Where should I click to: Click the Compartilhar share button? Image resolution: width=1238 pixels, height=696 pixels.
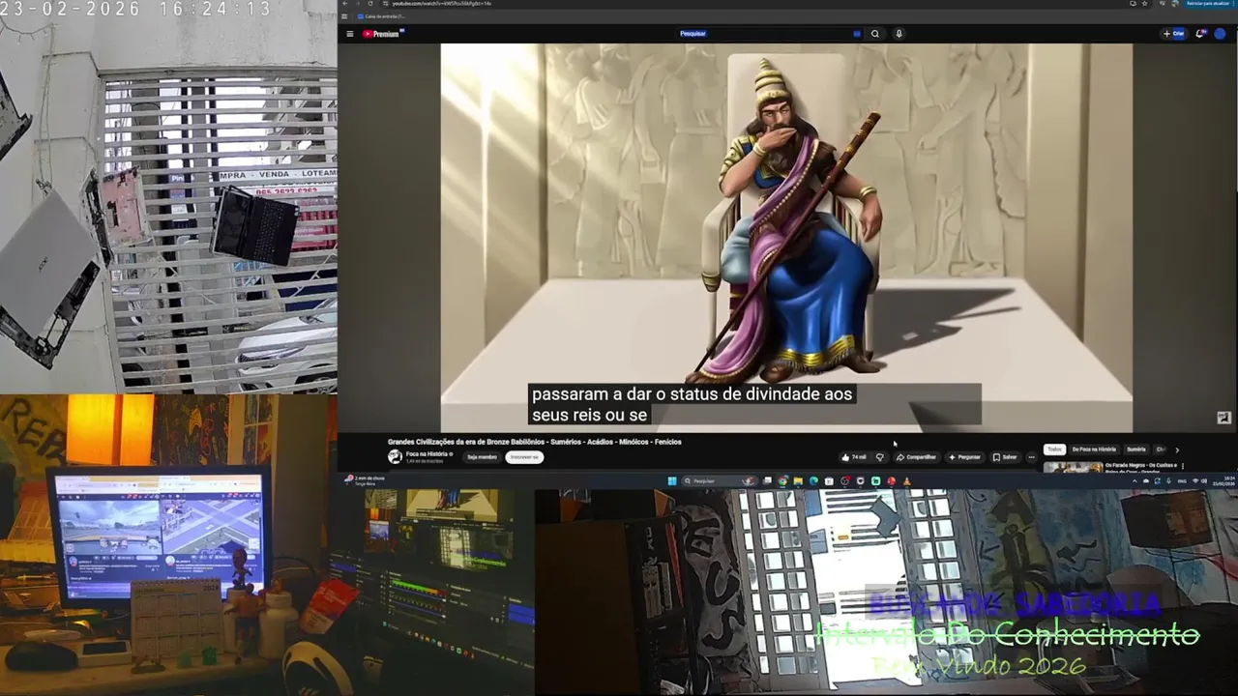(x=916, y=457)
